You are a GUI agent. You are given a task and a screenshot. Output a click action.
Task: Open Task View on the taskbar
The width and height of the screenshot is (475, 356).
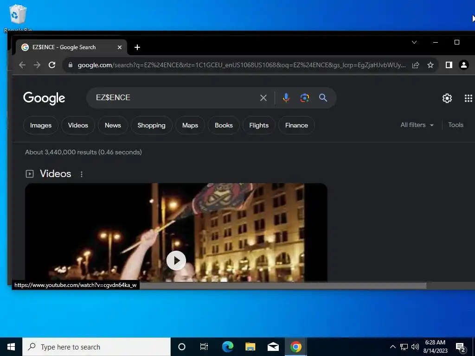click(204, 347)
